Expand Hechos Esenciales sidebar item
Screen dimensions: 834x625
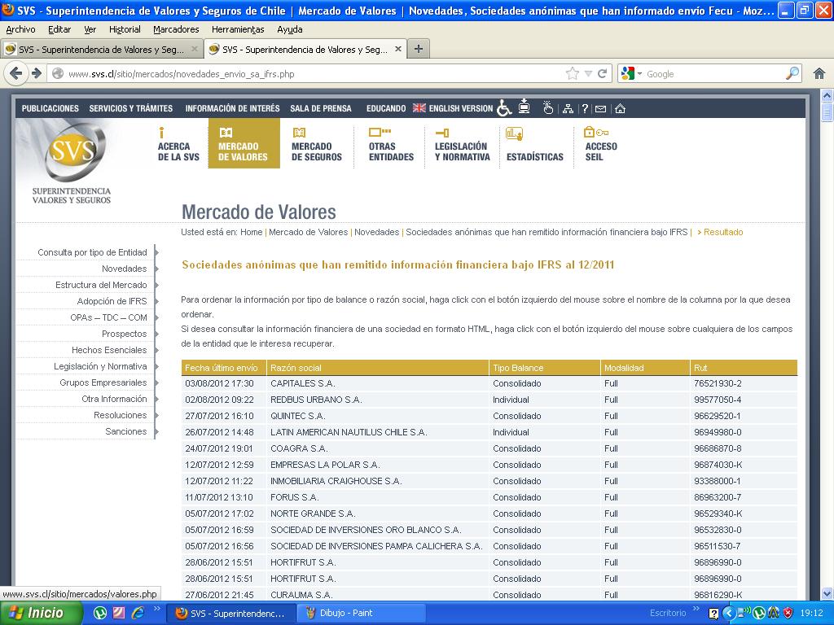tap(109, 350)
